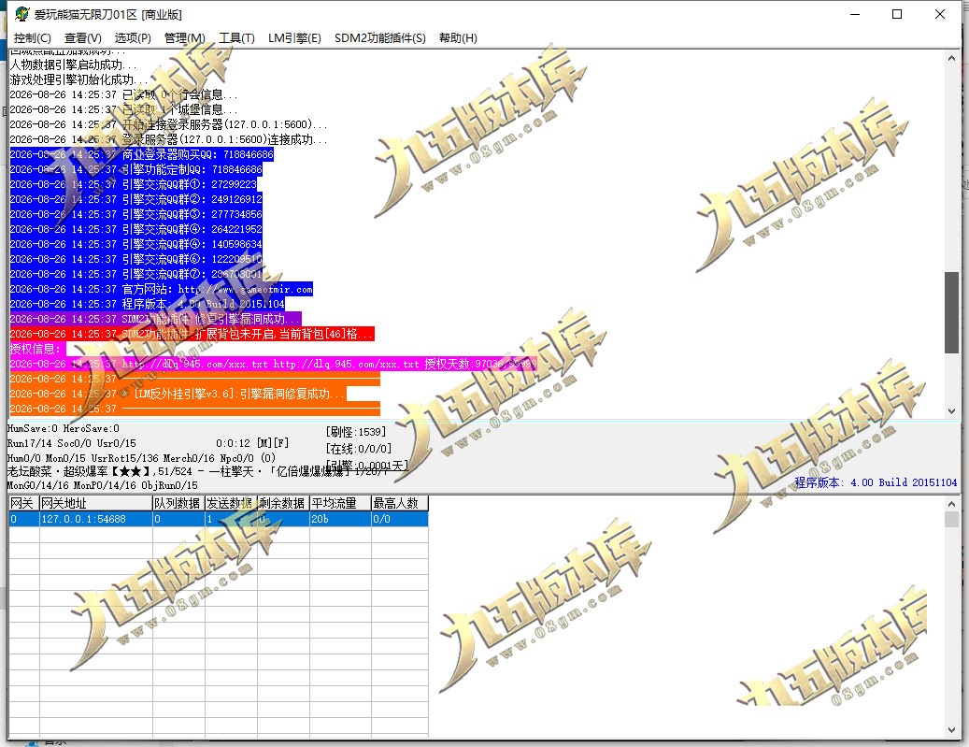Open the 管理(M) menu
Screen dimensions: 969x747
click(184, 38)
